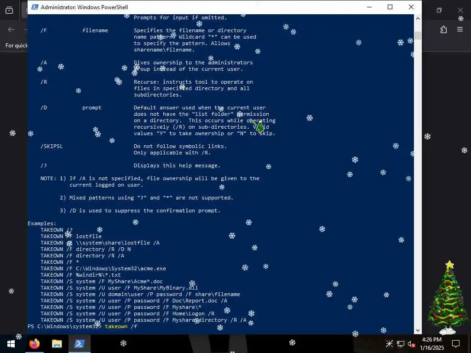Open File Explorer from the taskbar
This screenshot has width=471, height=353.
pyautogui.click(x=57, y=343)
